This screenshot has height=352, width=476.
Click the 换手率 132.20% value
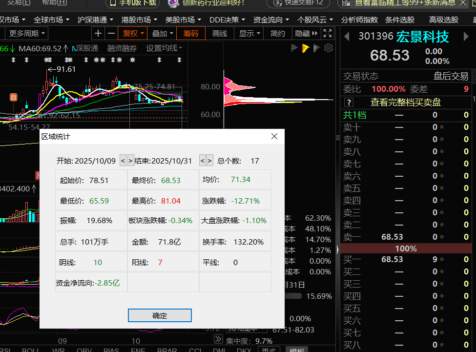pyautogui.click(x=248, y=242)
